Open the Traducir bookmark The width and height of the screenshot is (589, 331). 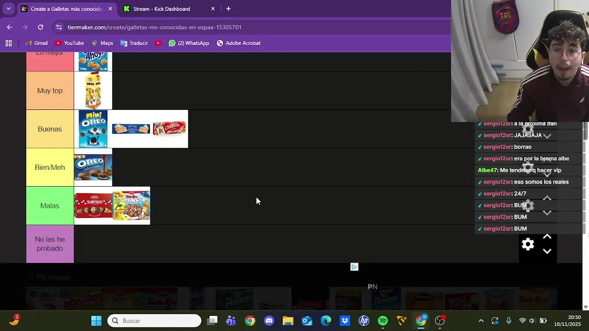[134, 43]
